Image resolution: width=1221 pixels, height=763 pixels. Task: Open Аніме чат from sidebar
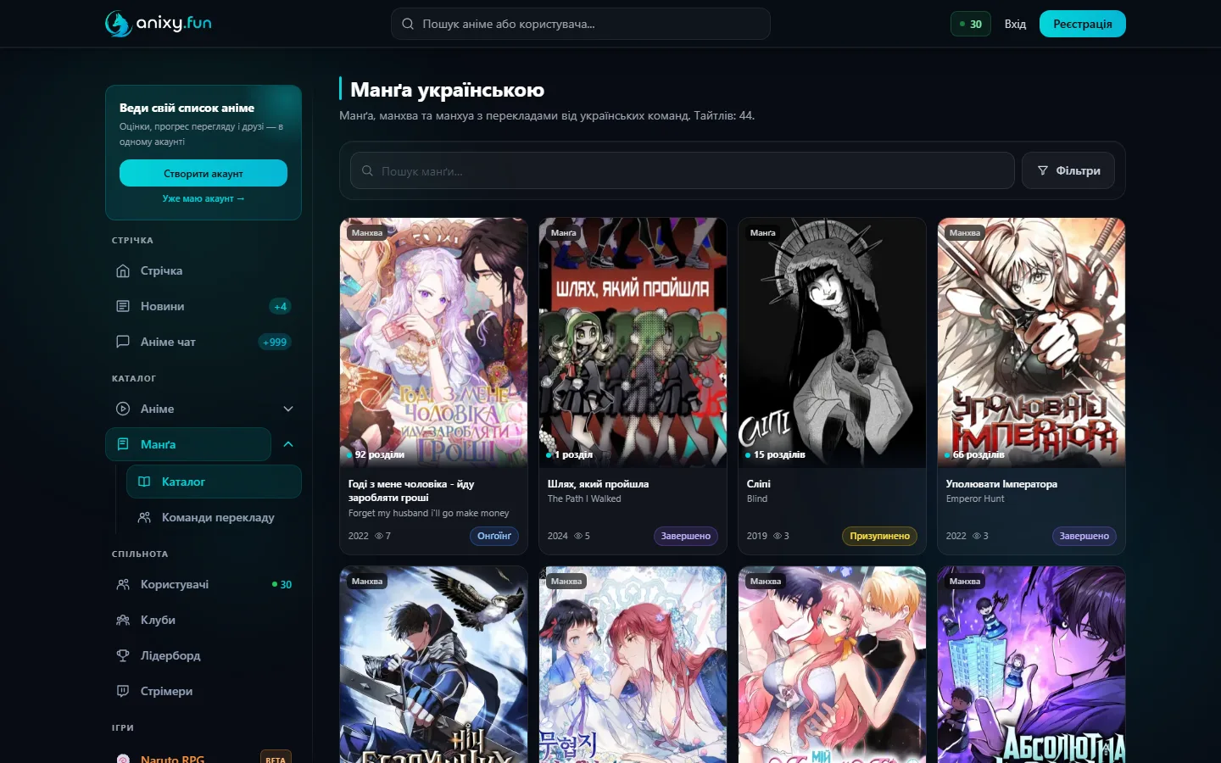point(203,342)
